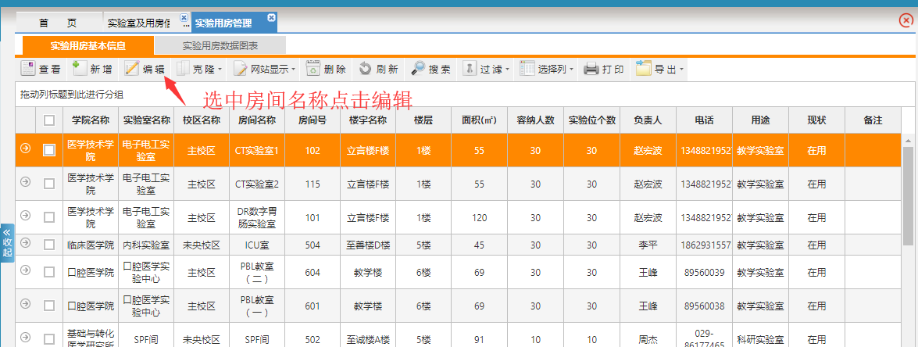
Task: Click the 刷新 (Refresh) toolbar icon
Action: 366,69
